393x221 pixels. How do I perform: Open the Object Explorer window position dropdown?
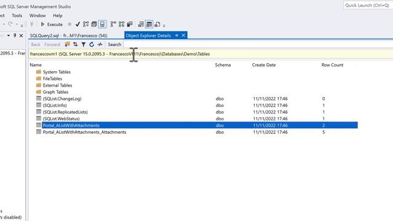point(8,36)
